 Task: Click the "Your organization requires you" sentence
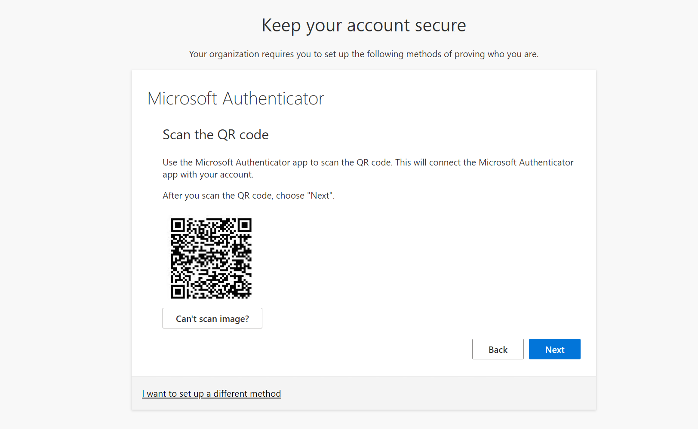(364, 54)
